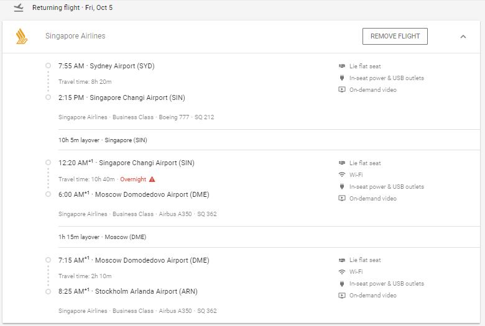
Task: Click 2:15 PM · Singapore Changi Airport (SIN) text
Action: pos(121,97)
